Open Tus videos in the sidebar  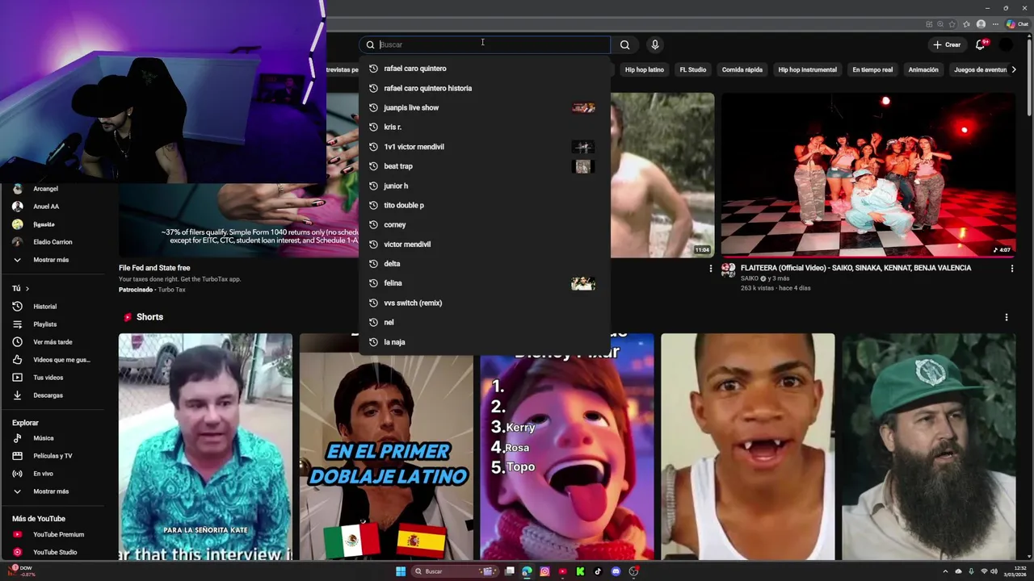[x=48, y=378]
